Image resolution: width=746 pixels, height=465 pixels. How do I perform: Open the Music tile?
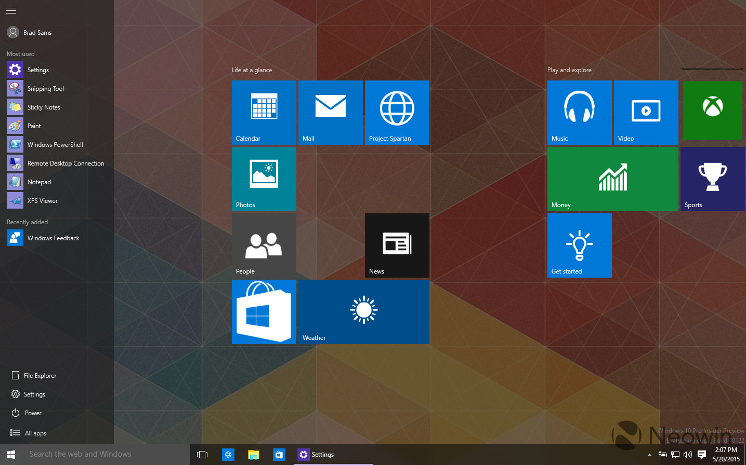click(579, 112)
